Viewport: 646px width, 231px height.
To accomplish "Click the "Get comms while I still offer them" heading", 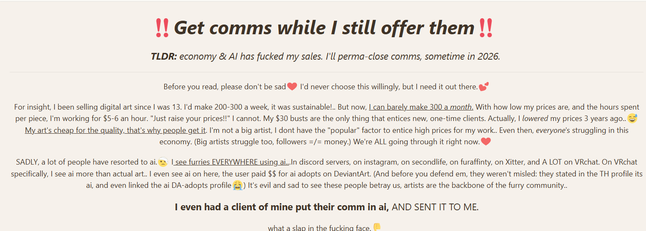I will pyautogui.click(x=324, y=28).
